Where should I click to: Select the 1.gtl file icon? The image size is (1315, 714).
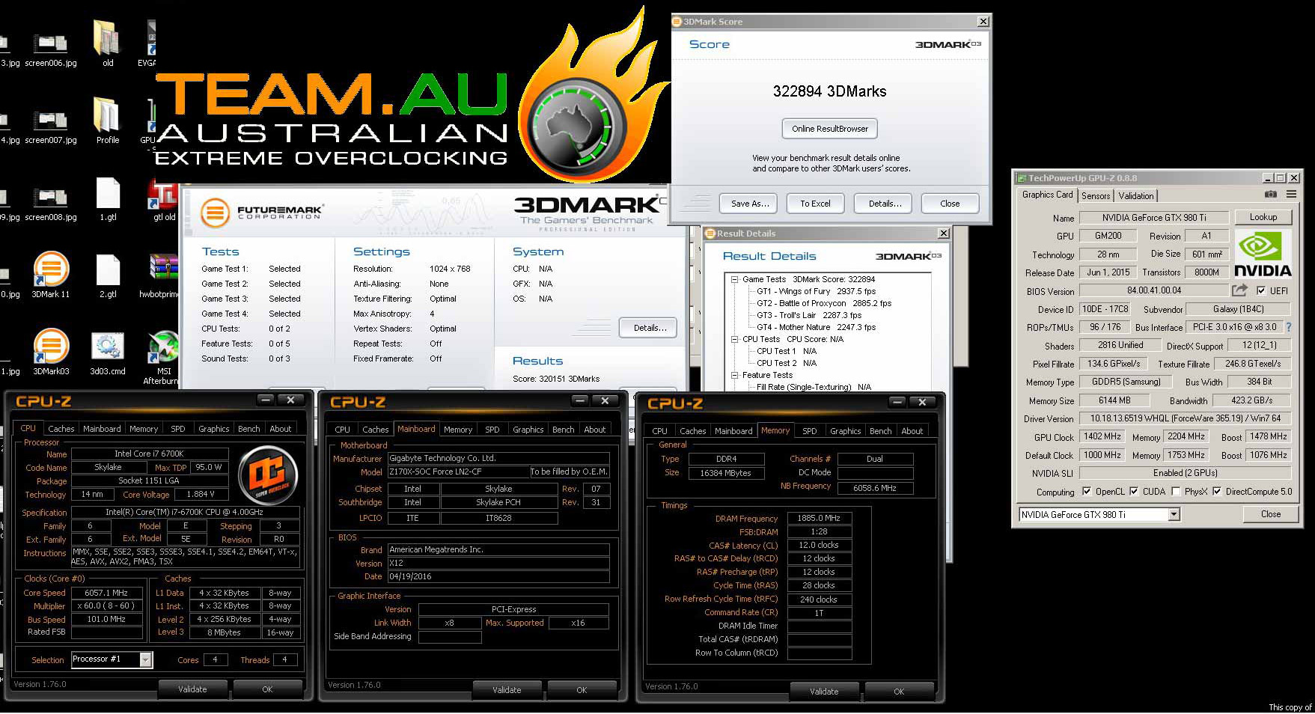point(108,199)
